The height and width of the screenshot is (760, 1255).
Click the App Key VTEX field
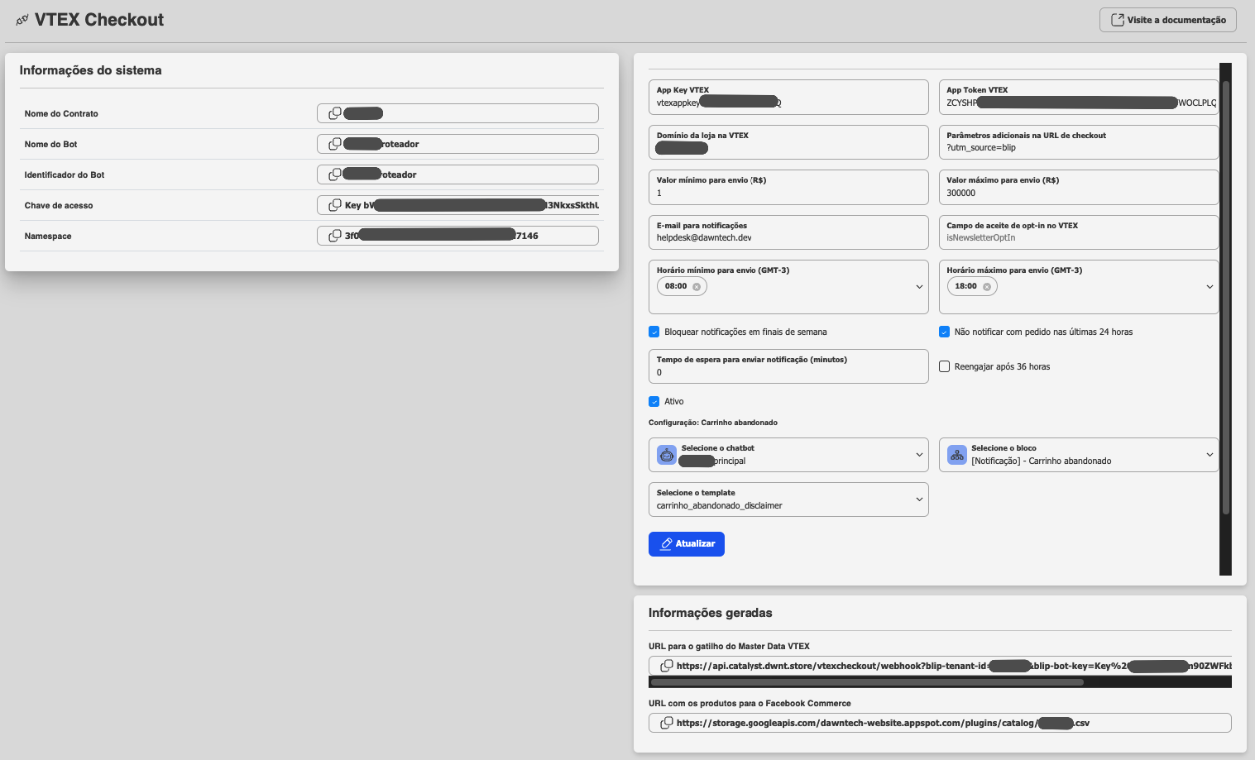click(788, 97)
